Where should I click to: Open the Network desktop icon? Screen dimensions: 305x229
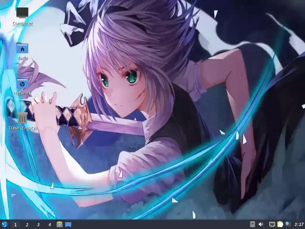click(x=22, y=83)
